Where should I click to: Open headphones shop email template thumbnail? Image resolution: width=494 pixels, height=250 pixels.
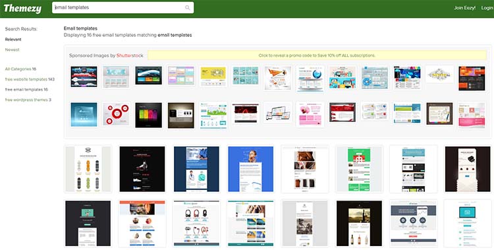196,224
